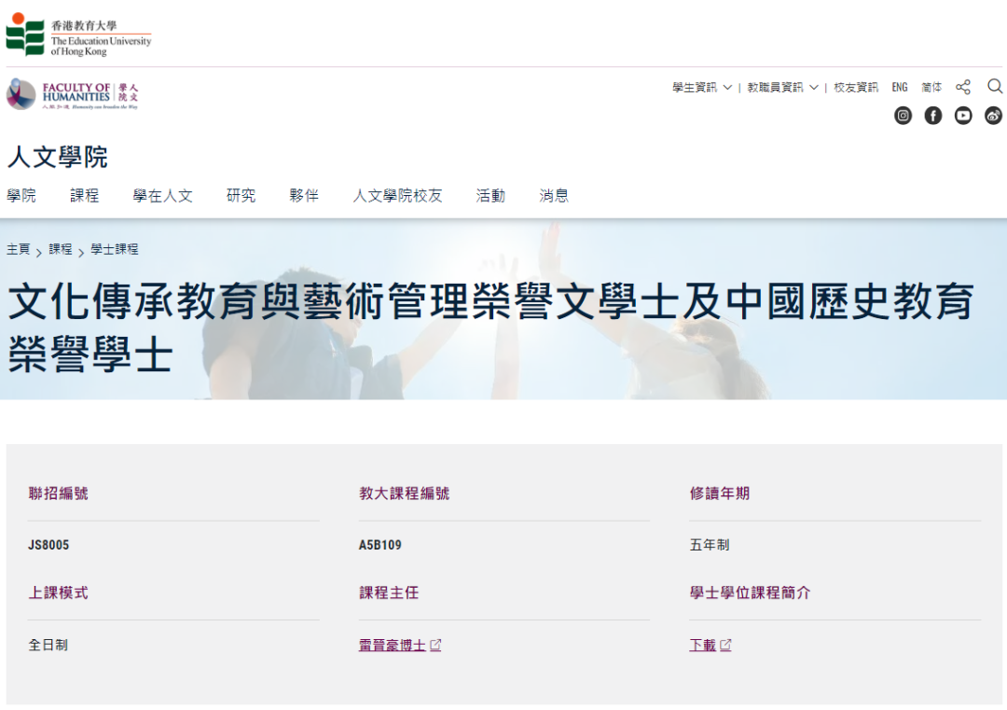Image resolution: width=1007 pixels, height=710 pixels.
Task: Open the 活動 navigation item
Action: point(490,195)
